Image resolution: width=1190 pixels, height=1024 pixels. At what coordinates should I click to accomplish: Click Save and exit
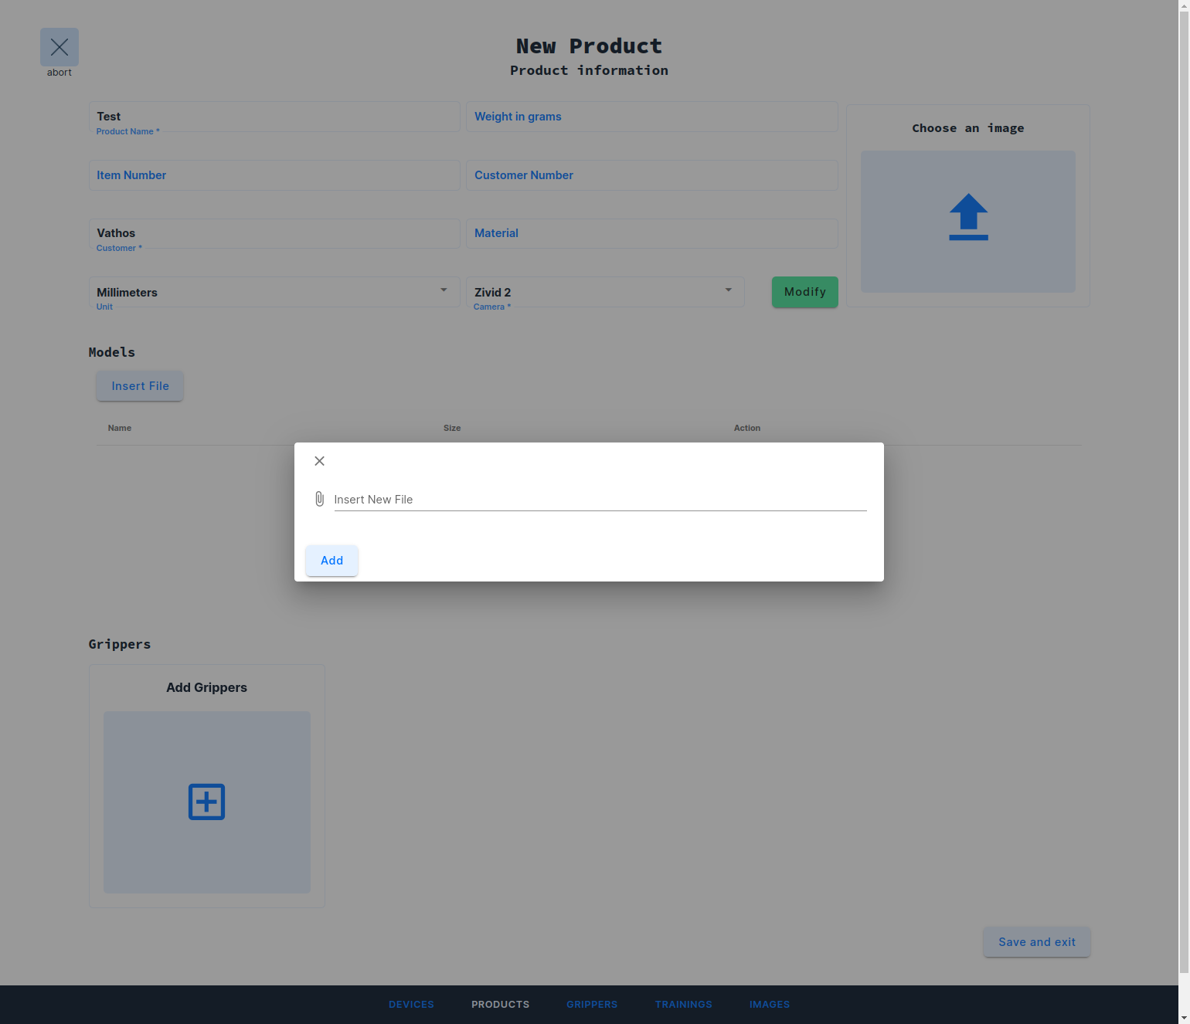(1036, 942)
